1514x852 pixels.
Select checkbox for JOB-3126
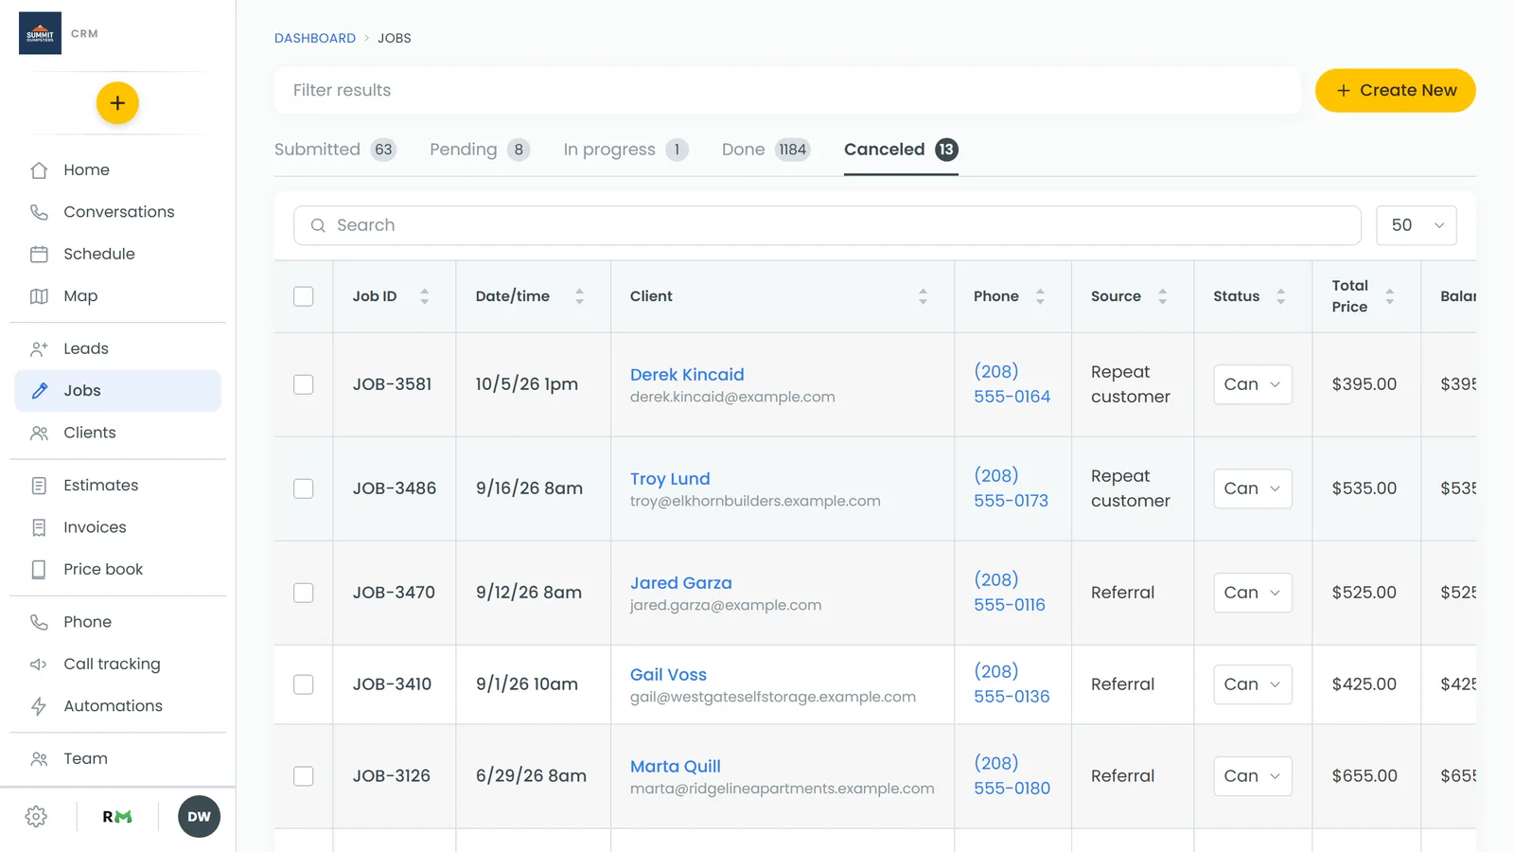click(304, 776)
